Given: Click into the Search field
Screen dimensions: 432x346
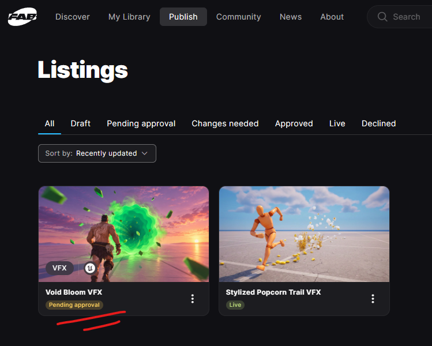Looking at the screenshot, I should [400, 17].
